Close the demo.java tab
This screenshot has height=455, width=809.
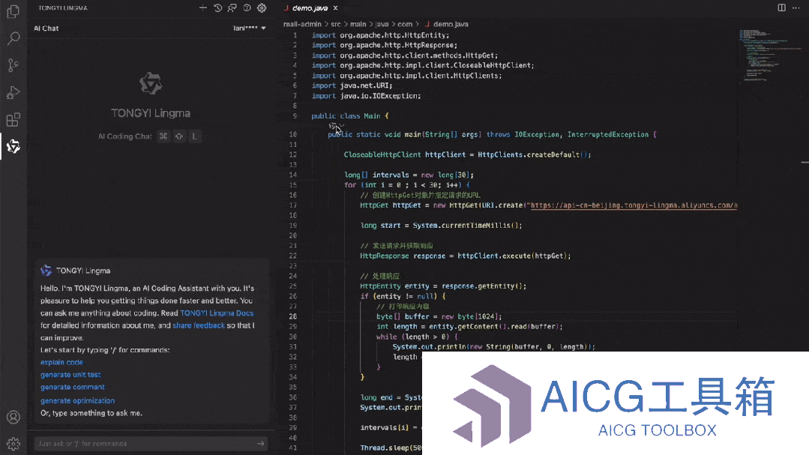pos(335,7)
